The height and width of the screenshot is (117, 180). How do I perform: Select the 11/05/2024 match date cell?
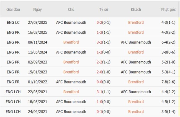point(37,52)
